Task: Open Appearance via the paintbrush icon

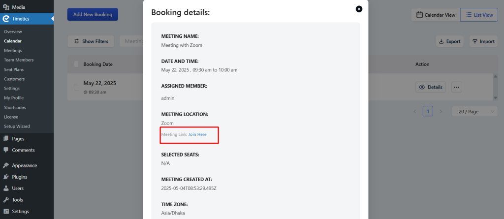Action: point(6,165)
